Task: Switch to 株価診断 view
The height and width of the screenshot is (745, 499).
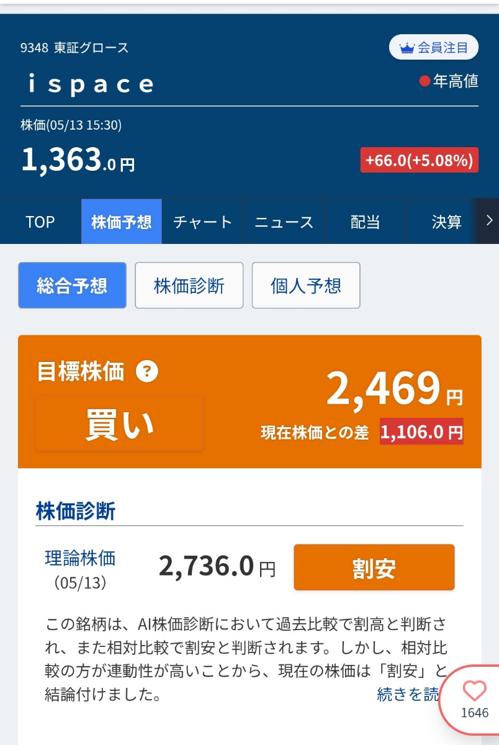Action: coord(189,286)
